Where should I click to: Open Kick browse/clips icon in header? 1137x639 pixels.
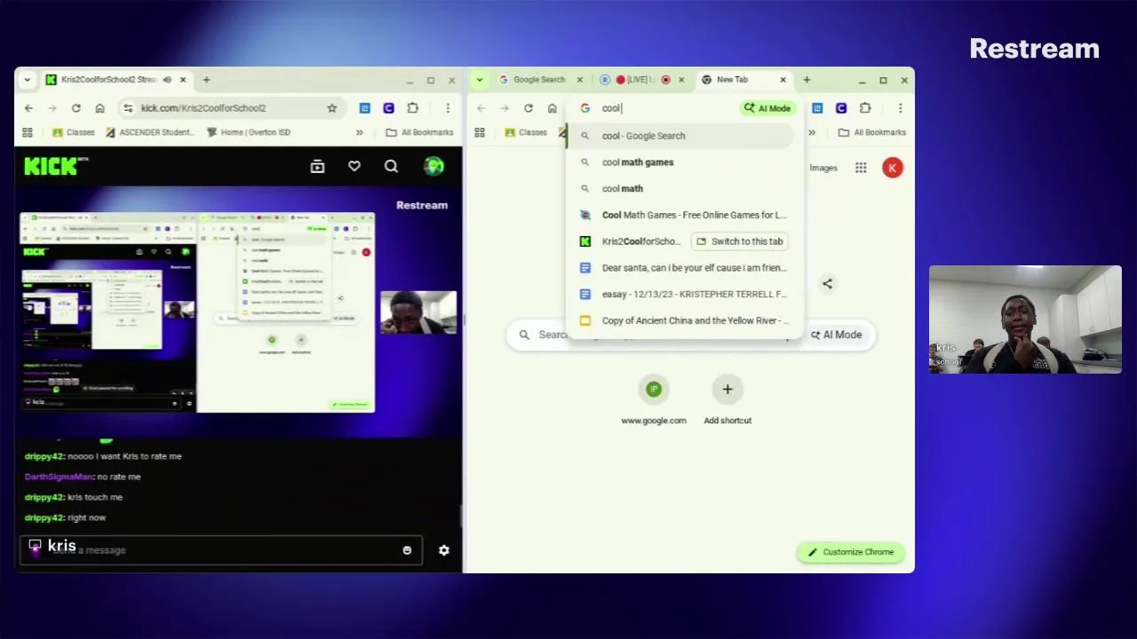click(x=317, y=166)
